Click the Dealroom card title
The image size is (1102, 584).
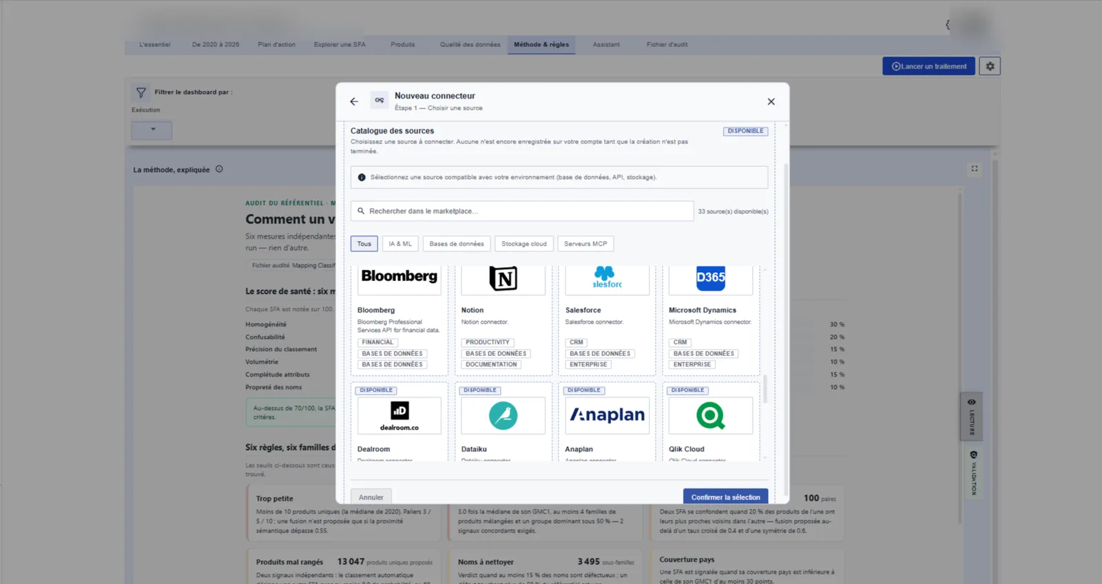coord(373,449)
